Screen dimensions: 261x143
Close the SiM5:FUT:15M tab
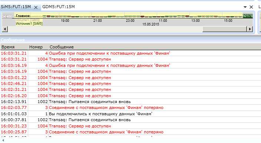coord(36,7)
